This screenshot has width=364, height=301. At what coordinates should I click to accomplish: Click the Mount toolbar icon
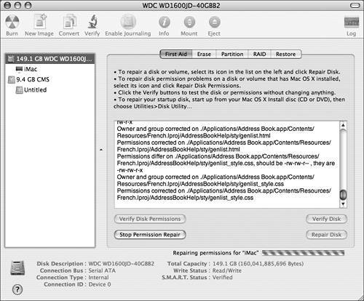pyautogui.click(x=189, y=23)
